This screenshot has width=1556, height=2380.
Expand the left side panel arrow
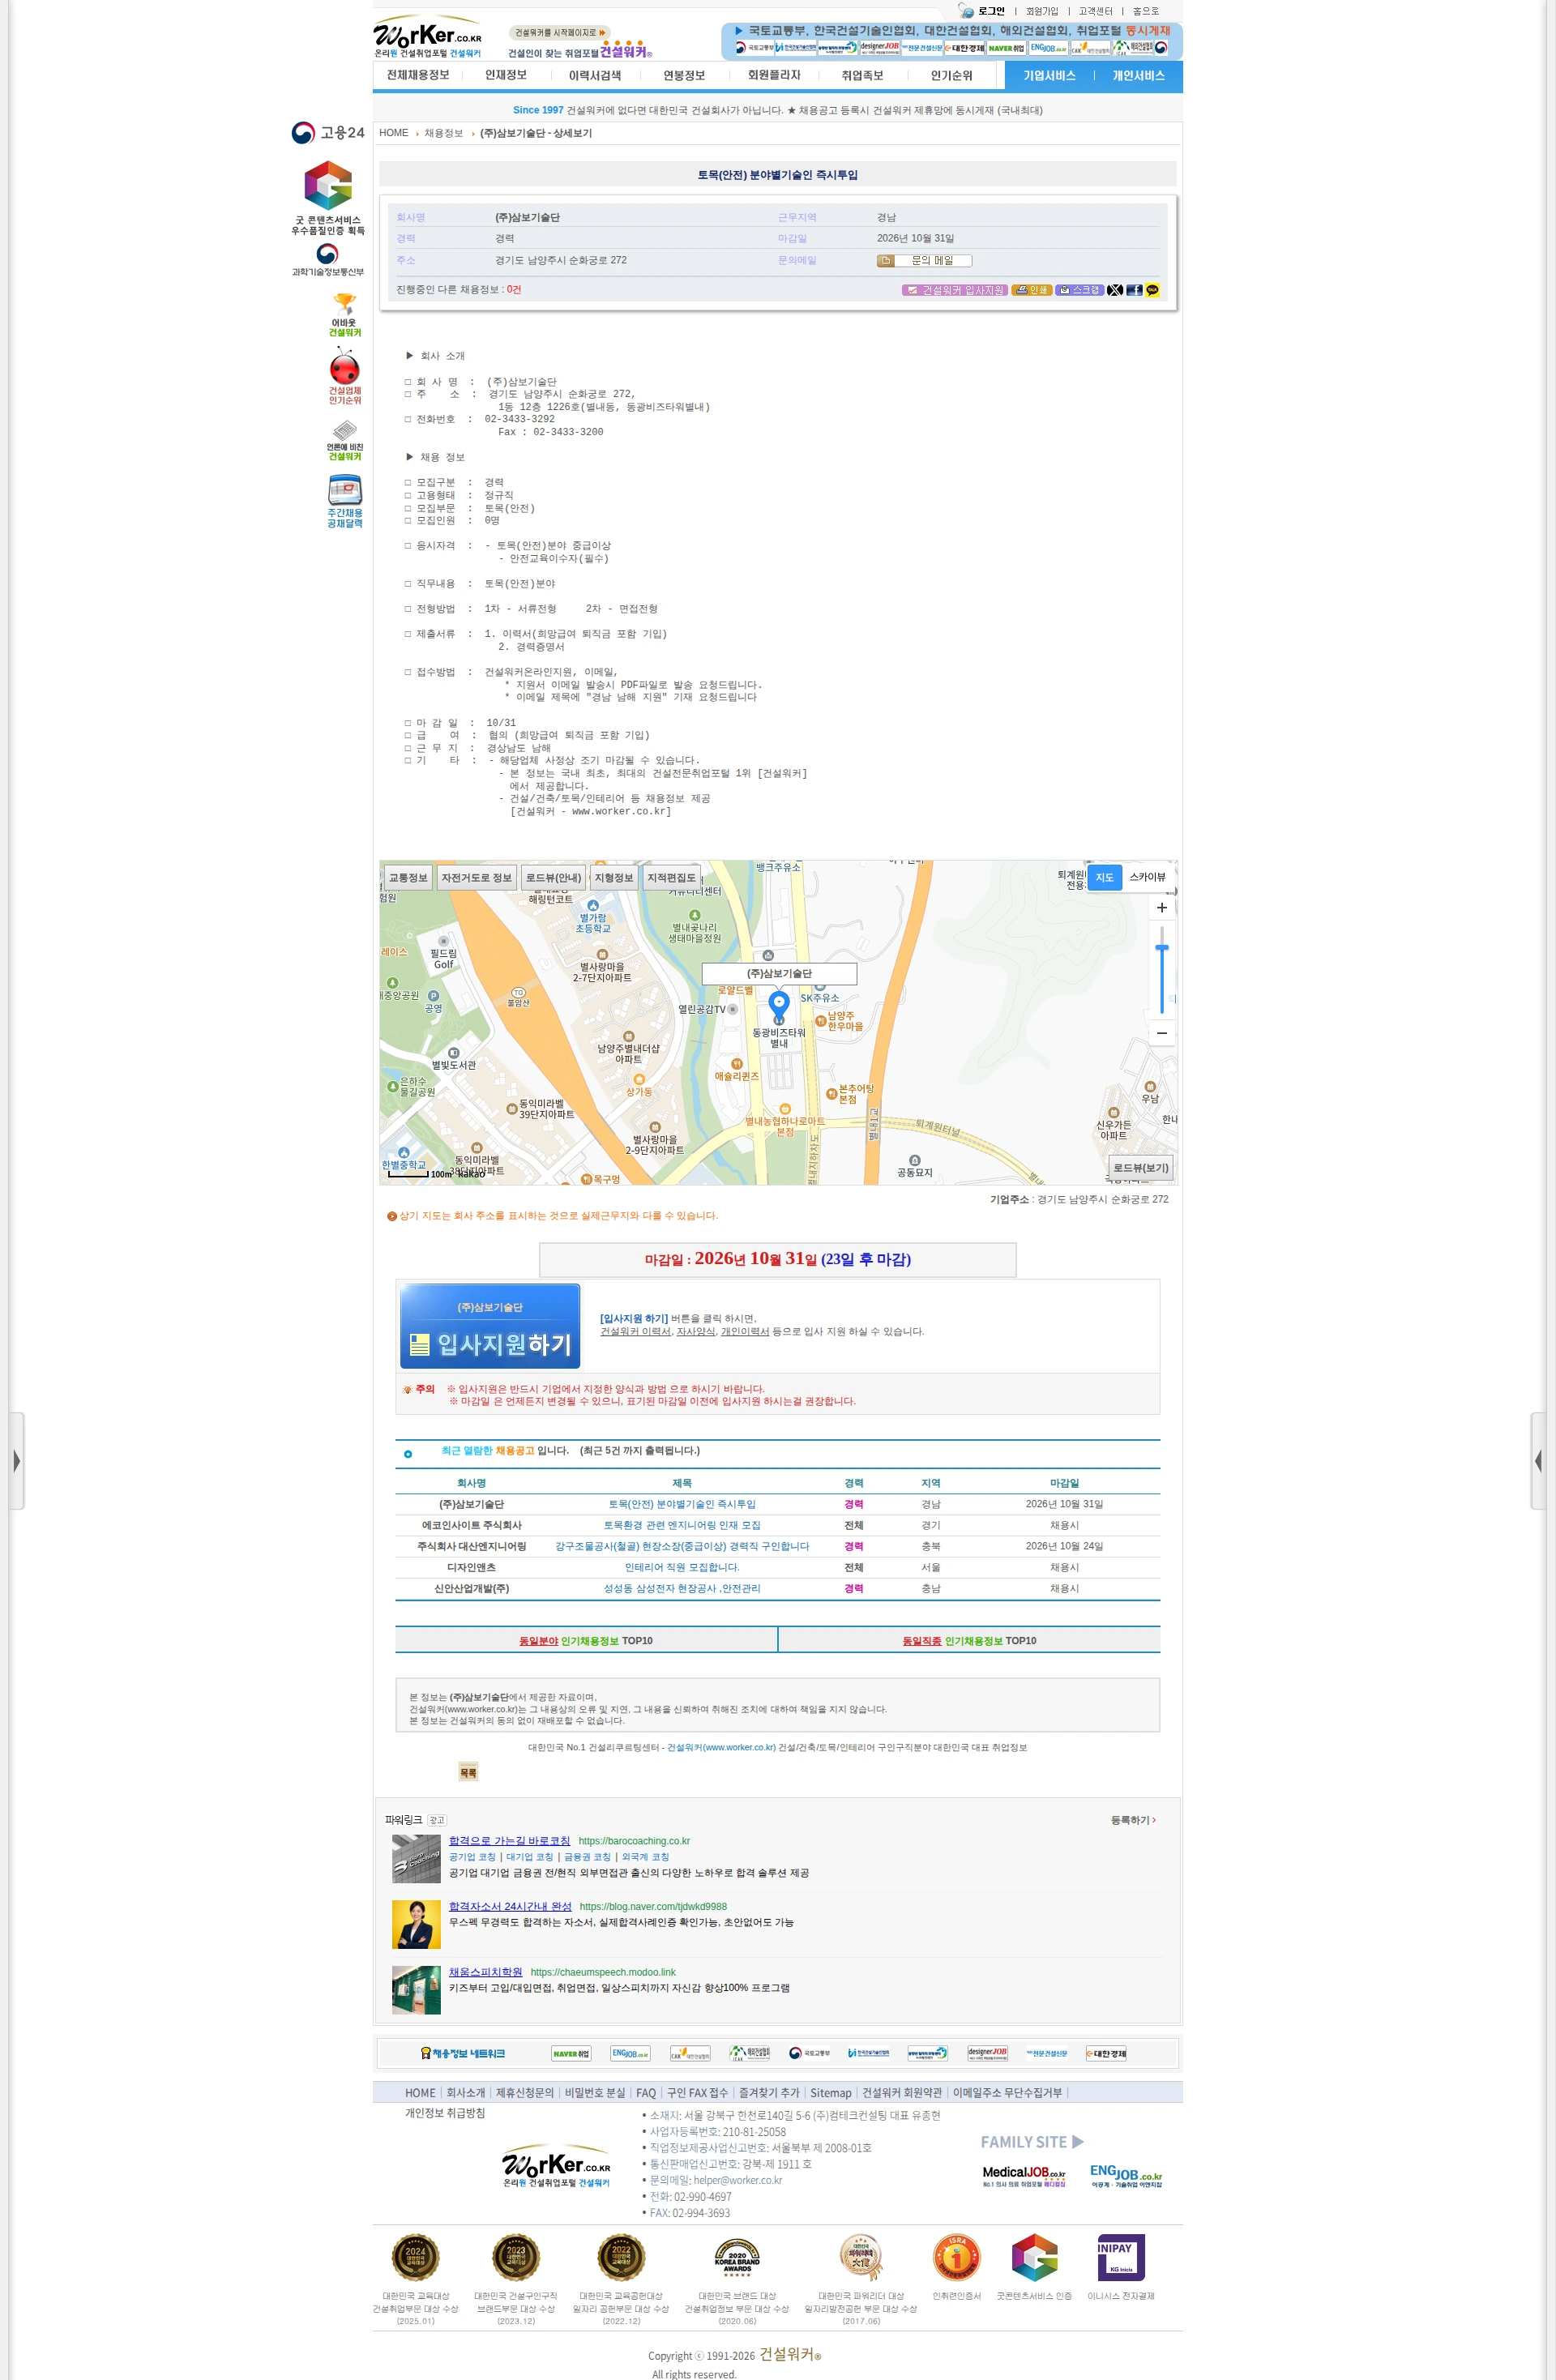(x=16, y=1460)
